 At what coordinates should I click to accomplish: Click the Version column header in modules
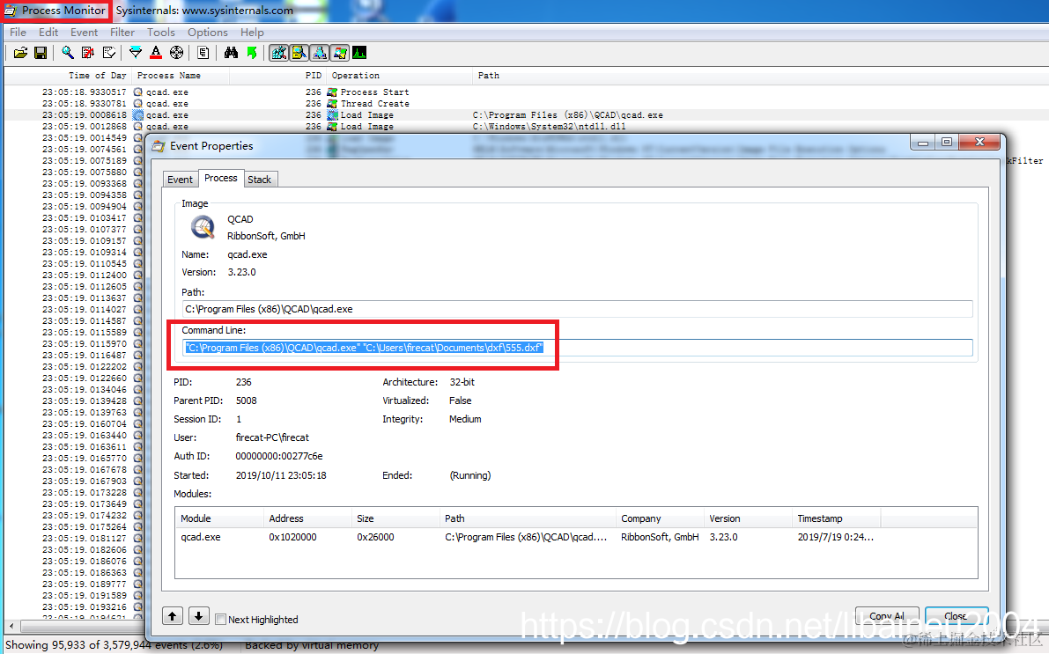(x=747, y=518)
